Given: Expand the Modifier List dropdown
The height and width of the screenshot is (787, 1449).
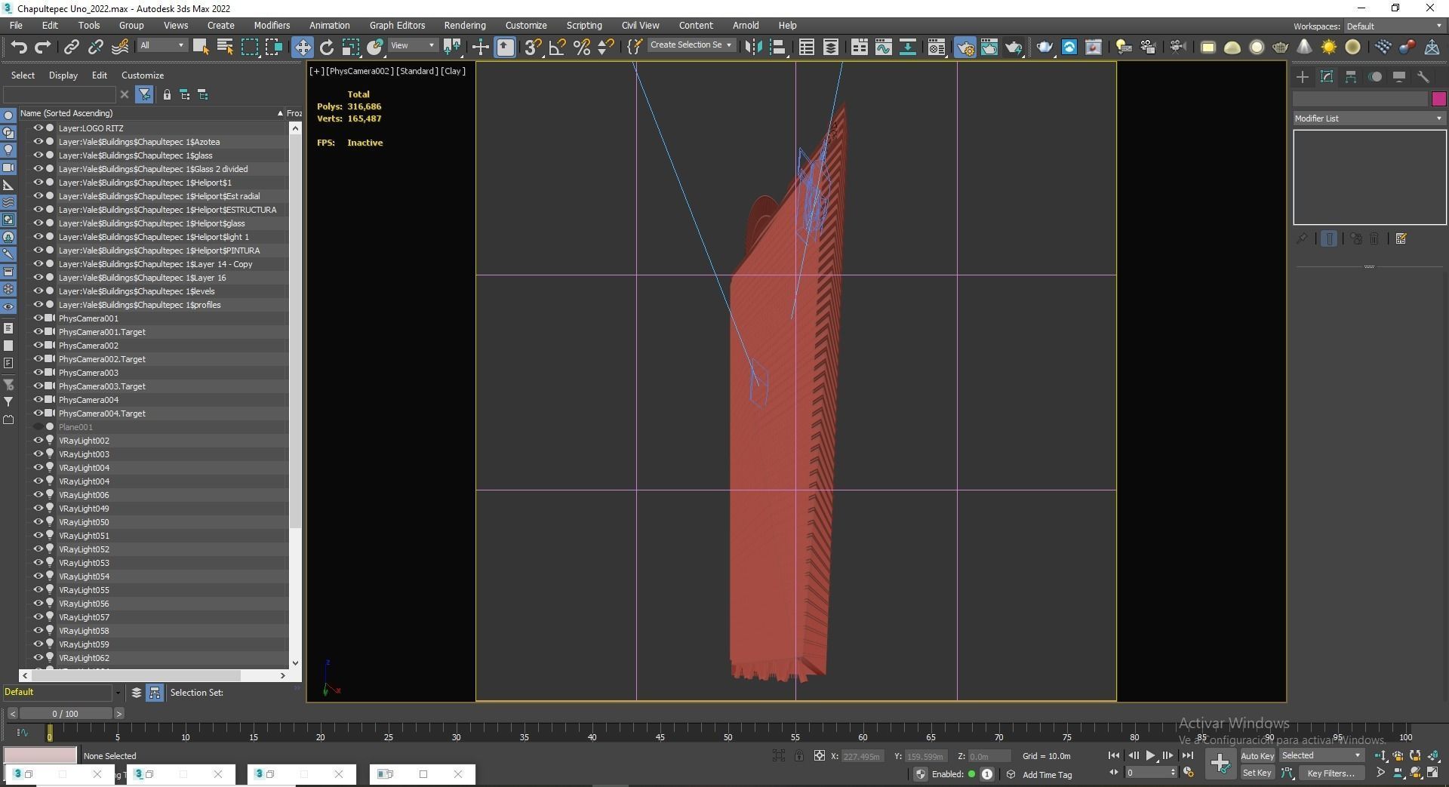Looking at the screenshot, I should [x=1368, y=118].
